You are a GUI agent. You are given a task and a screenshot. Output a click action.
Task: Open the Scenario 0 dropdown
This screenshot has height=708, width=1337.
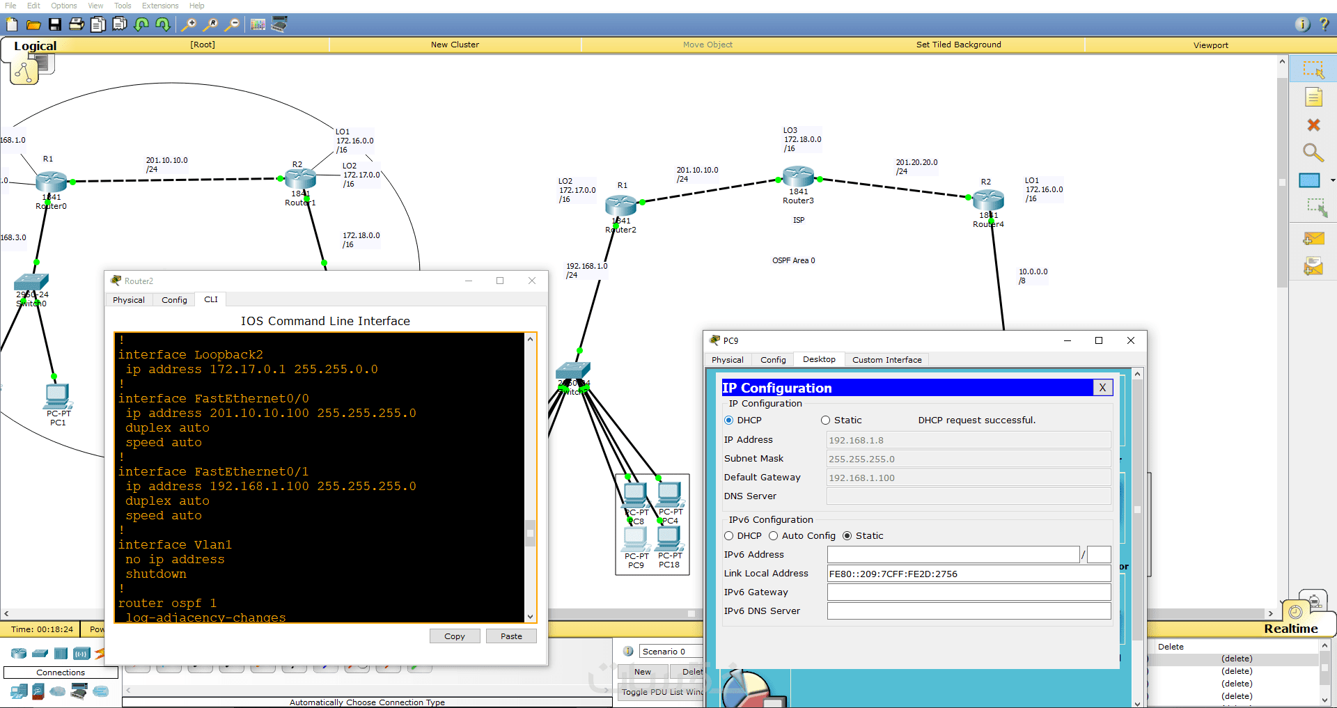click(x=671, y=652)
